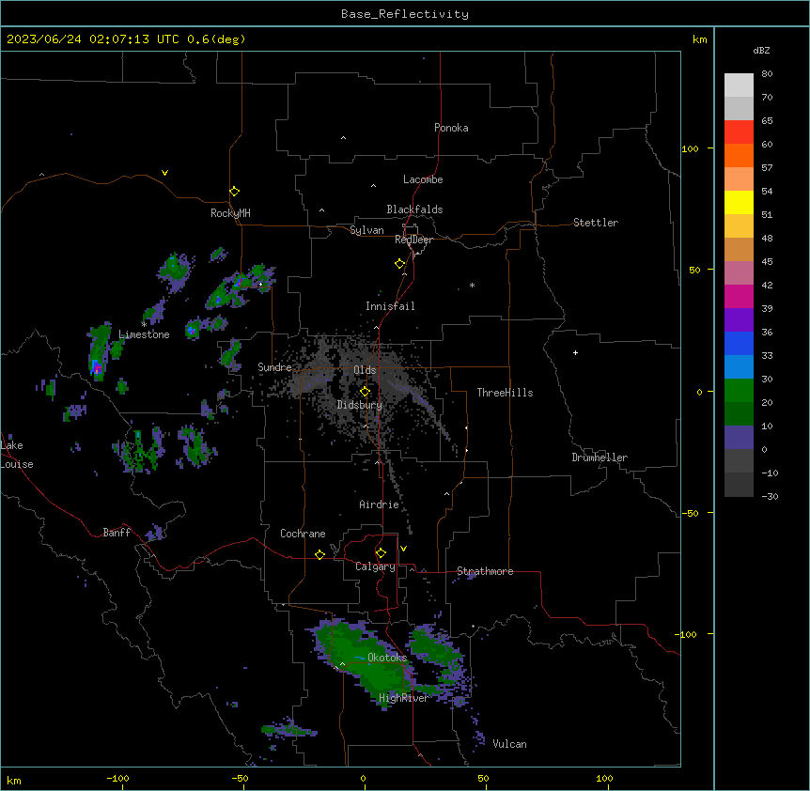Screen dimensions: 810x791
Task: Click the Didsbury label
Action: pyautogui.click(x=360, y=405)
